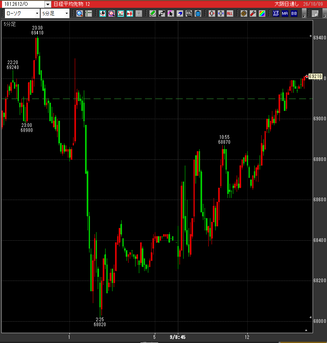The width and height of the screenshot is (327, 343).
Task: Click the 日経平均先物 12 title text
Action: tap(72, 4)
